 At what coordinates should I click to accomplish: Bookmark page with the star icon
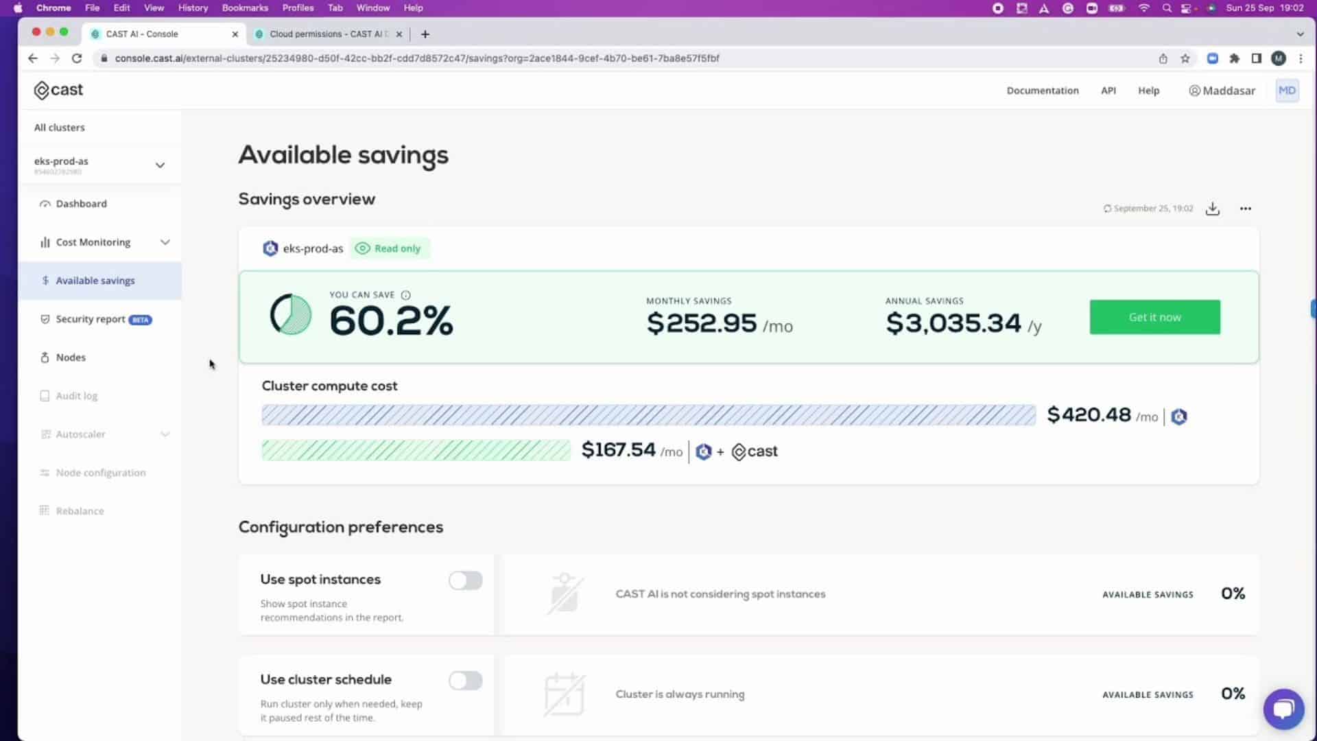pos(1185,58)
